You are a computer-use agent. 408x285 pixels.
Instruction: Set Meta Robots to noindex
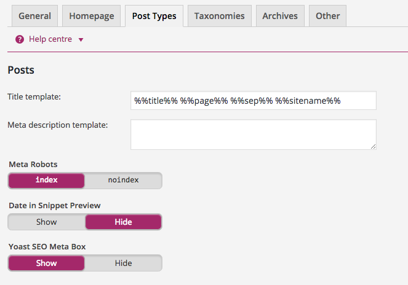click(123, 181)
